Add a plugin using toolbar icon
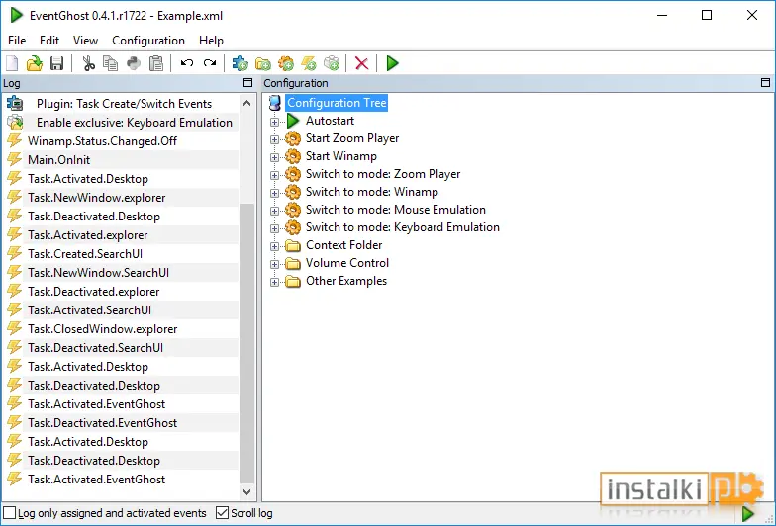The width and height of the screenshot is (776, 526). point(240,63)
